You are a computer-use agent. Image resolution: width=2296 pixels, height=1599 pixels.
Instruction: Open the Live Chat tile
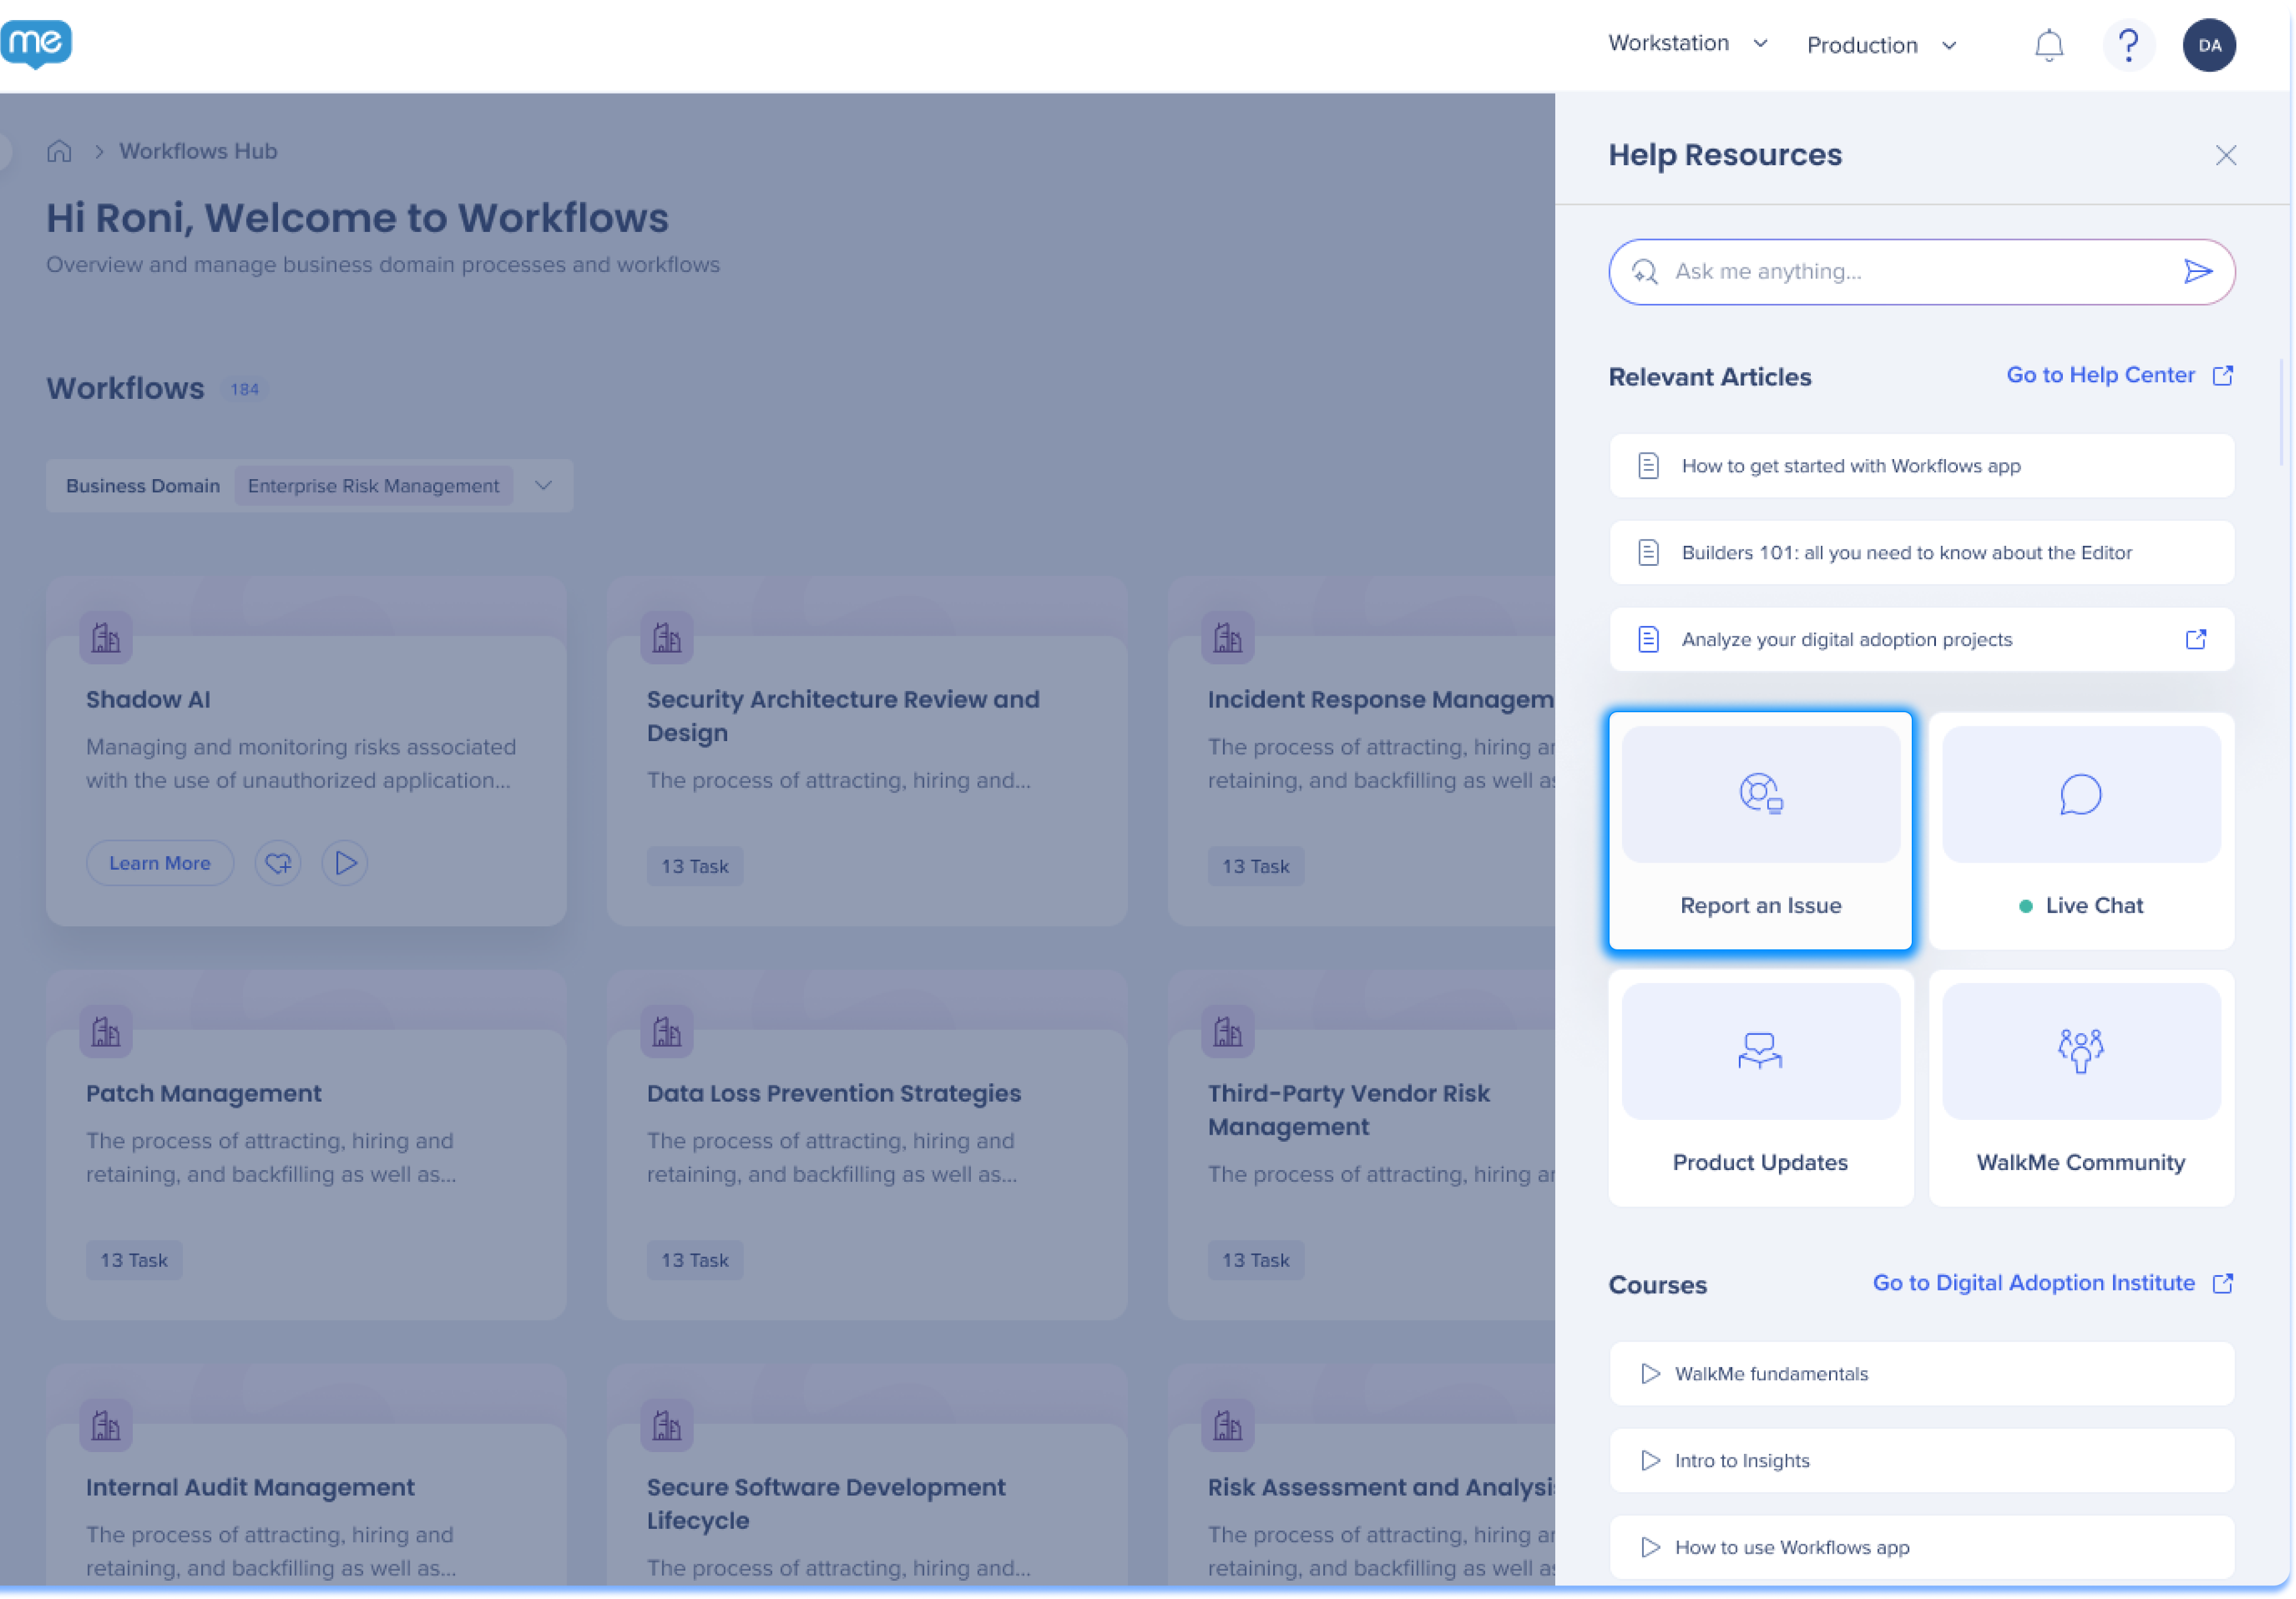point(2080,831)
